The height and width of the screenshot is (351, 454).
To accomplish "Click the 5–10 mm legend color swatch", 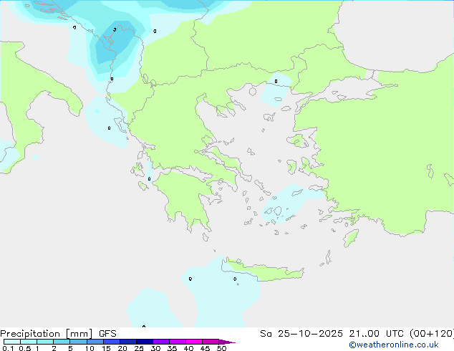I will coord(78,342).
